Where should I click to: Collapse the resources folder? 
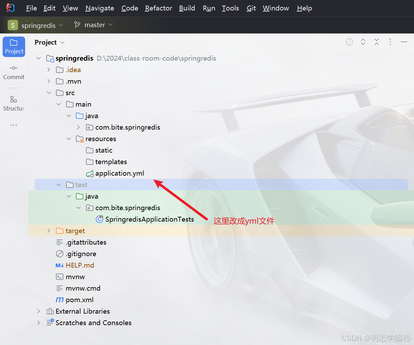69,139
